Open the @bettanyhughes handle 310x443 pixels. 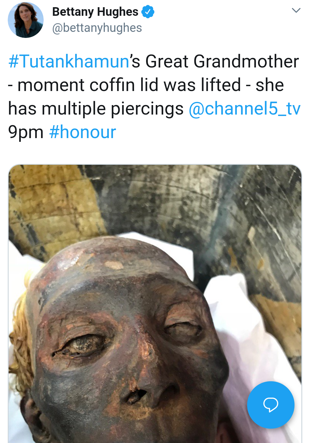97,28
